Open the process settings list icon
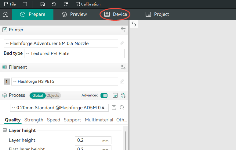The image size is (236, 150). 115,96
